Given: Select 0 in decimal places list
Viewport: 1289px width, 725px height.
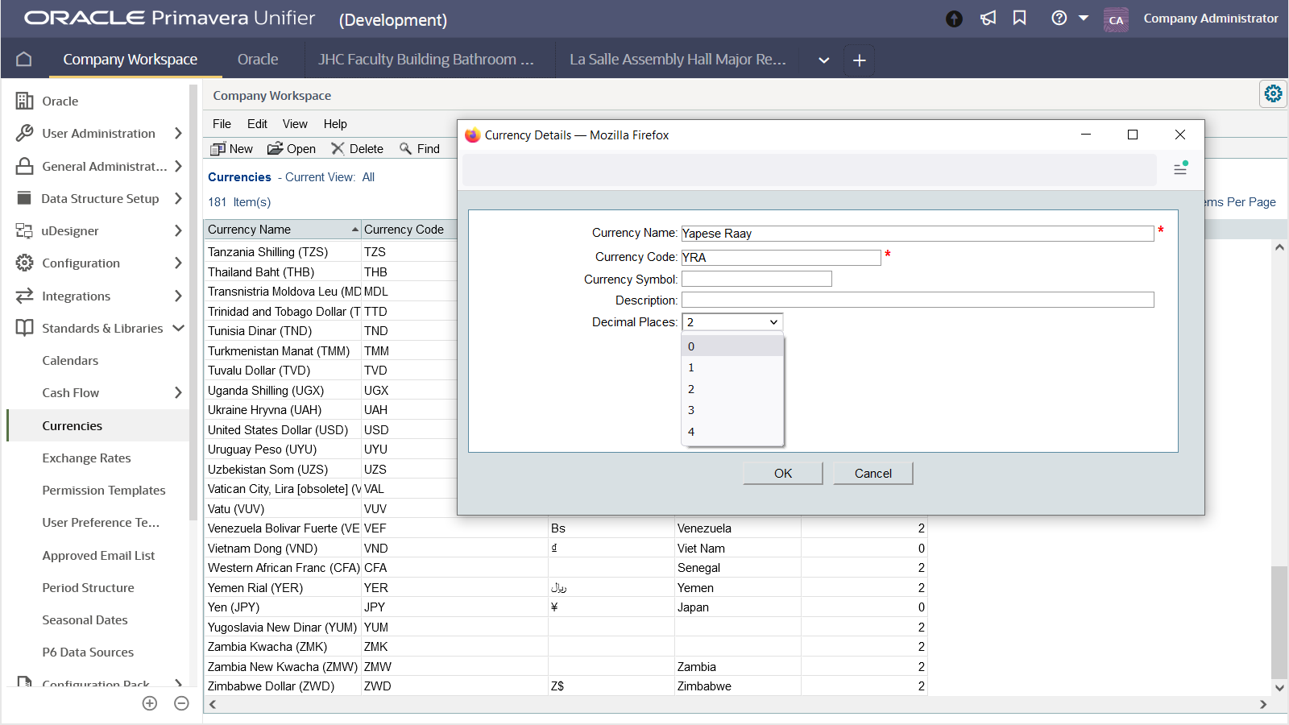Looking at the screenshot, I should coord(732,346).
